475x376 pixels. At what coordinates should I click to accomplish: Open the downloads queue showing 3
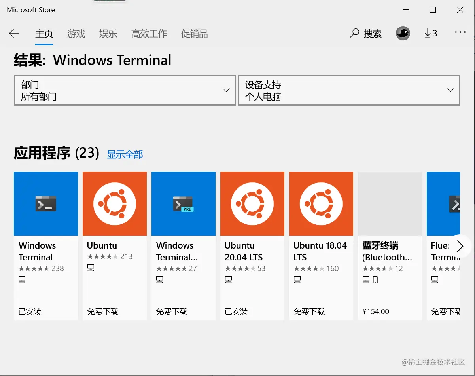coord(431,34)
